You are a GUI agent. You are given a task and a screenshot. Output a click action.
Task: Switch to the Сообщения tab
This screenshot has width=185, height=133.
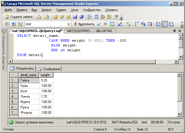tap(49, 69)
